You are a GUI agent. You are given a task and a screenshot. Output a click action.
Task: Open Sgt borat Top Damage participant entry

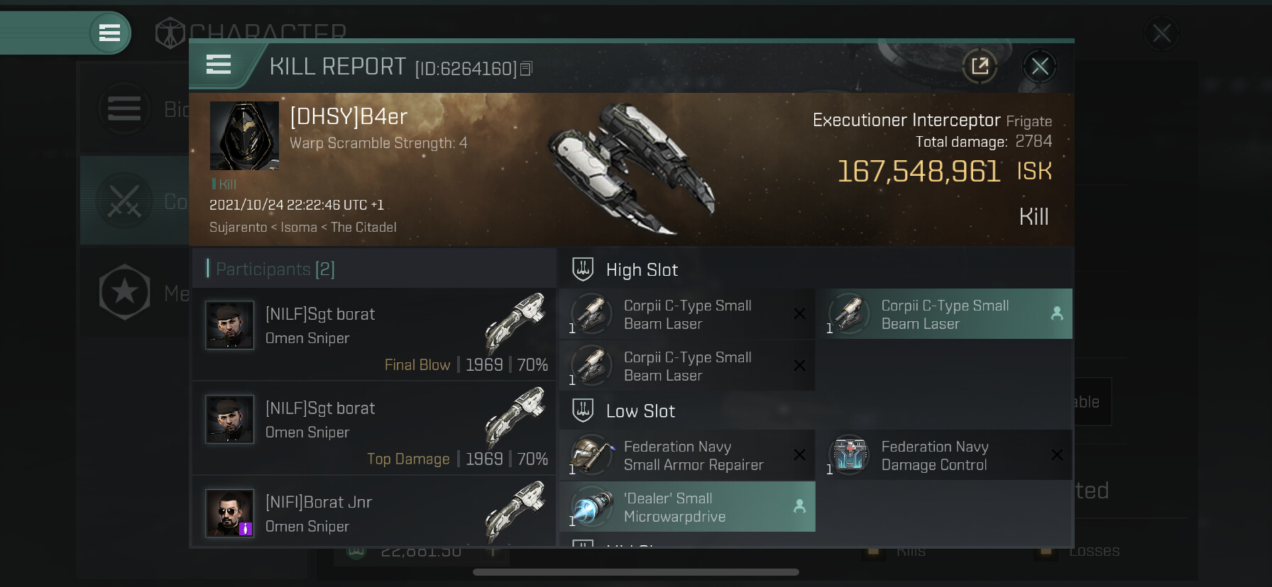pyautogui.click(x=374, y=428)
